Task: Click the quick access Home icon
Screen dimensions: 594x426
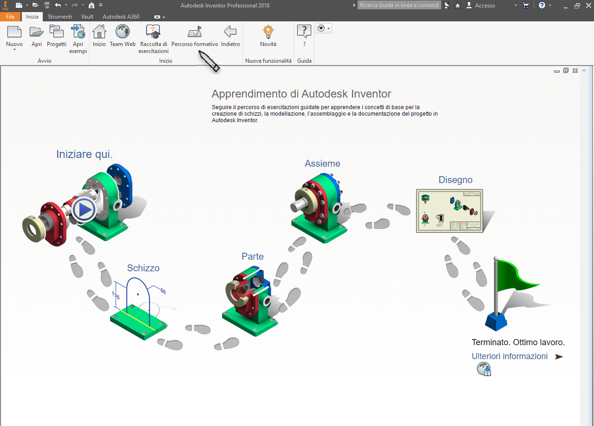Action: pyautogui.click(x=91, y=5)
